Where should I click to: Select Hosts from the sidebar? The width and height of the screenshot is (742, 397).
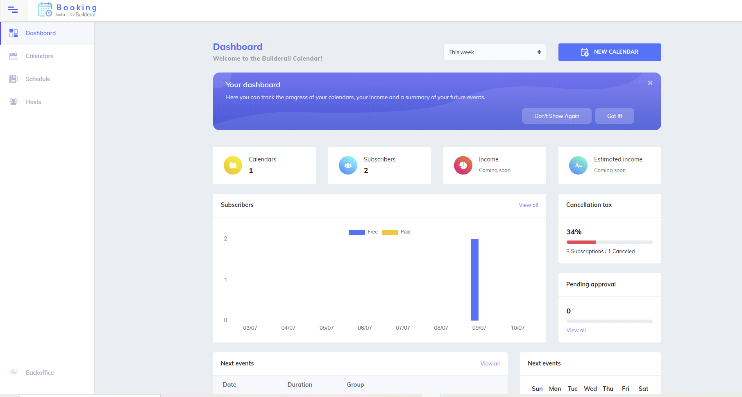(33, 102)
